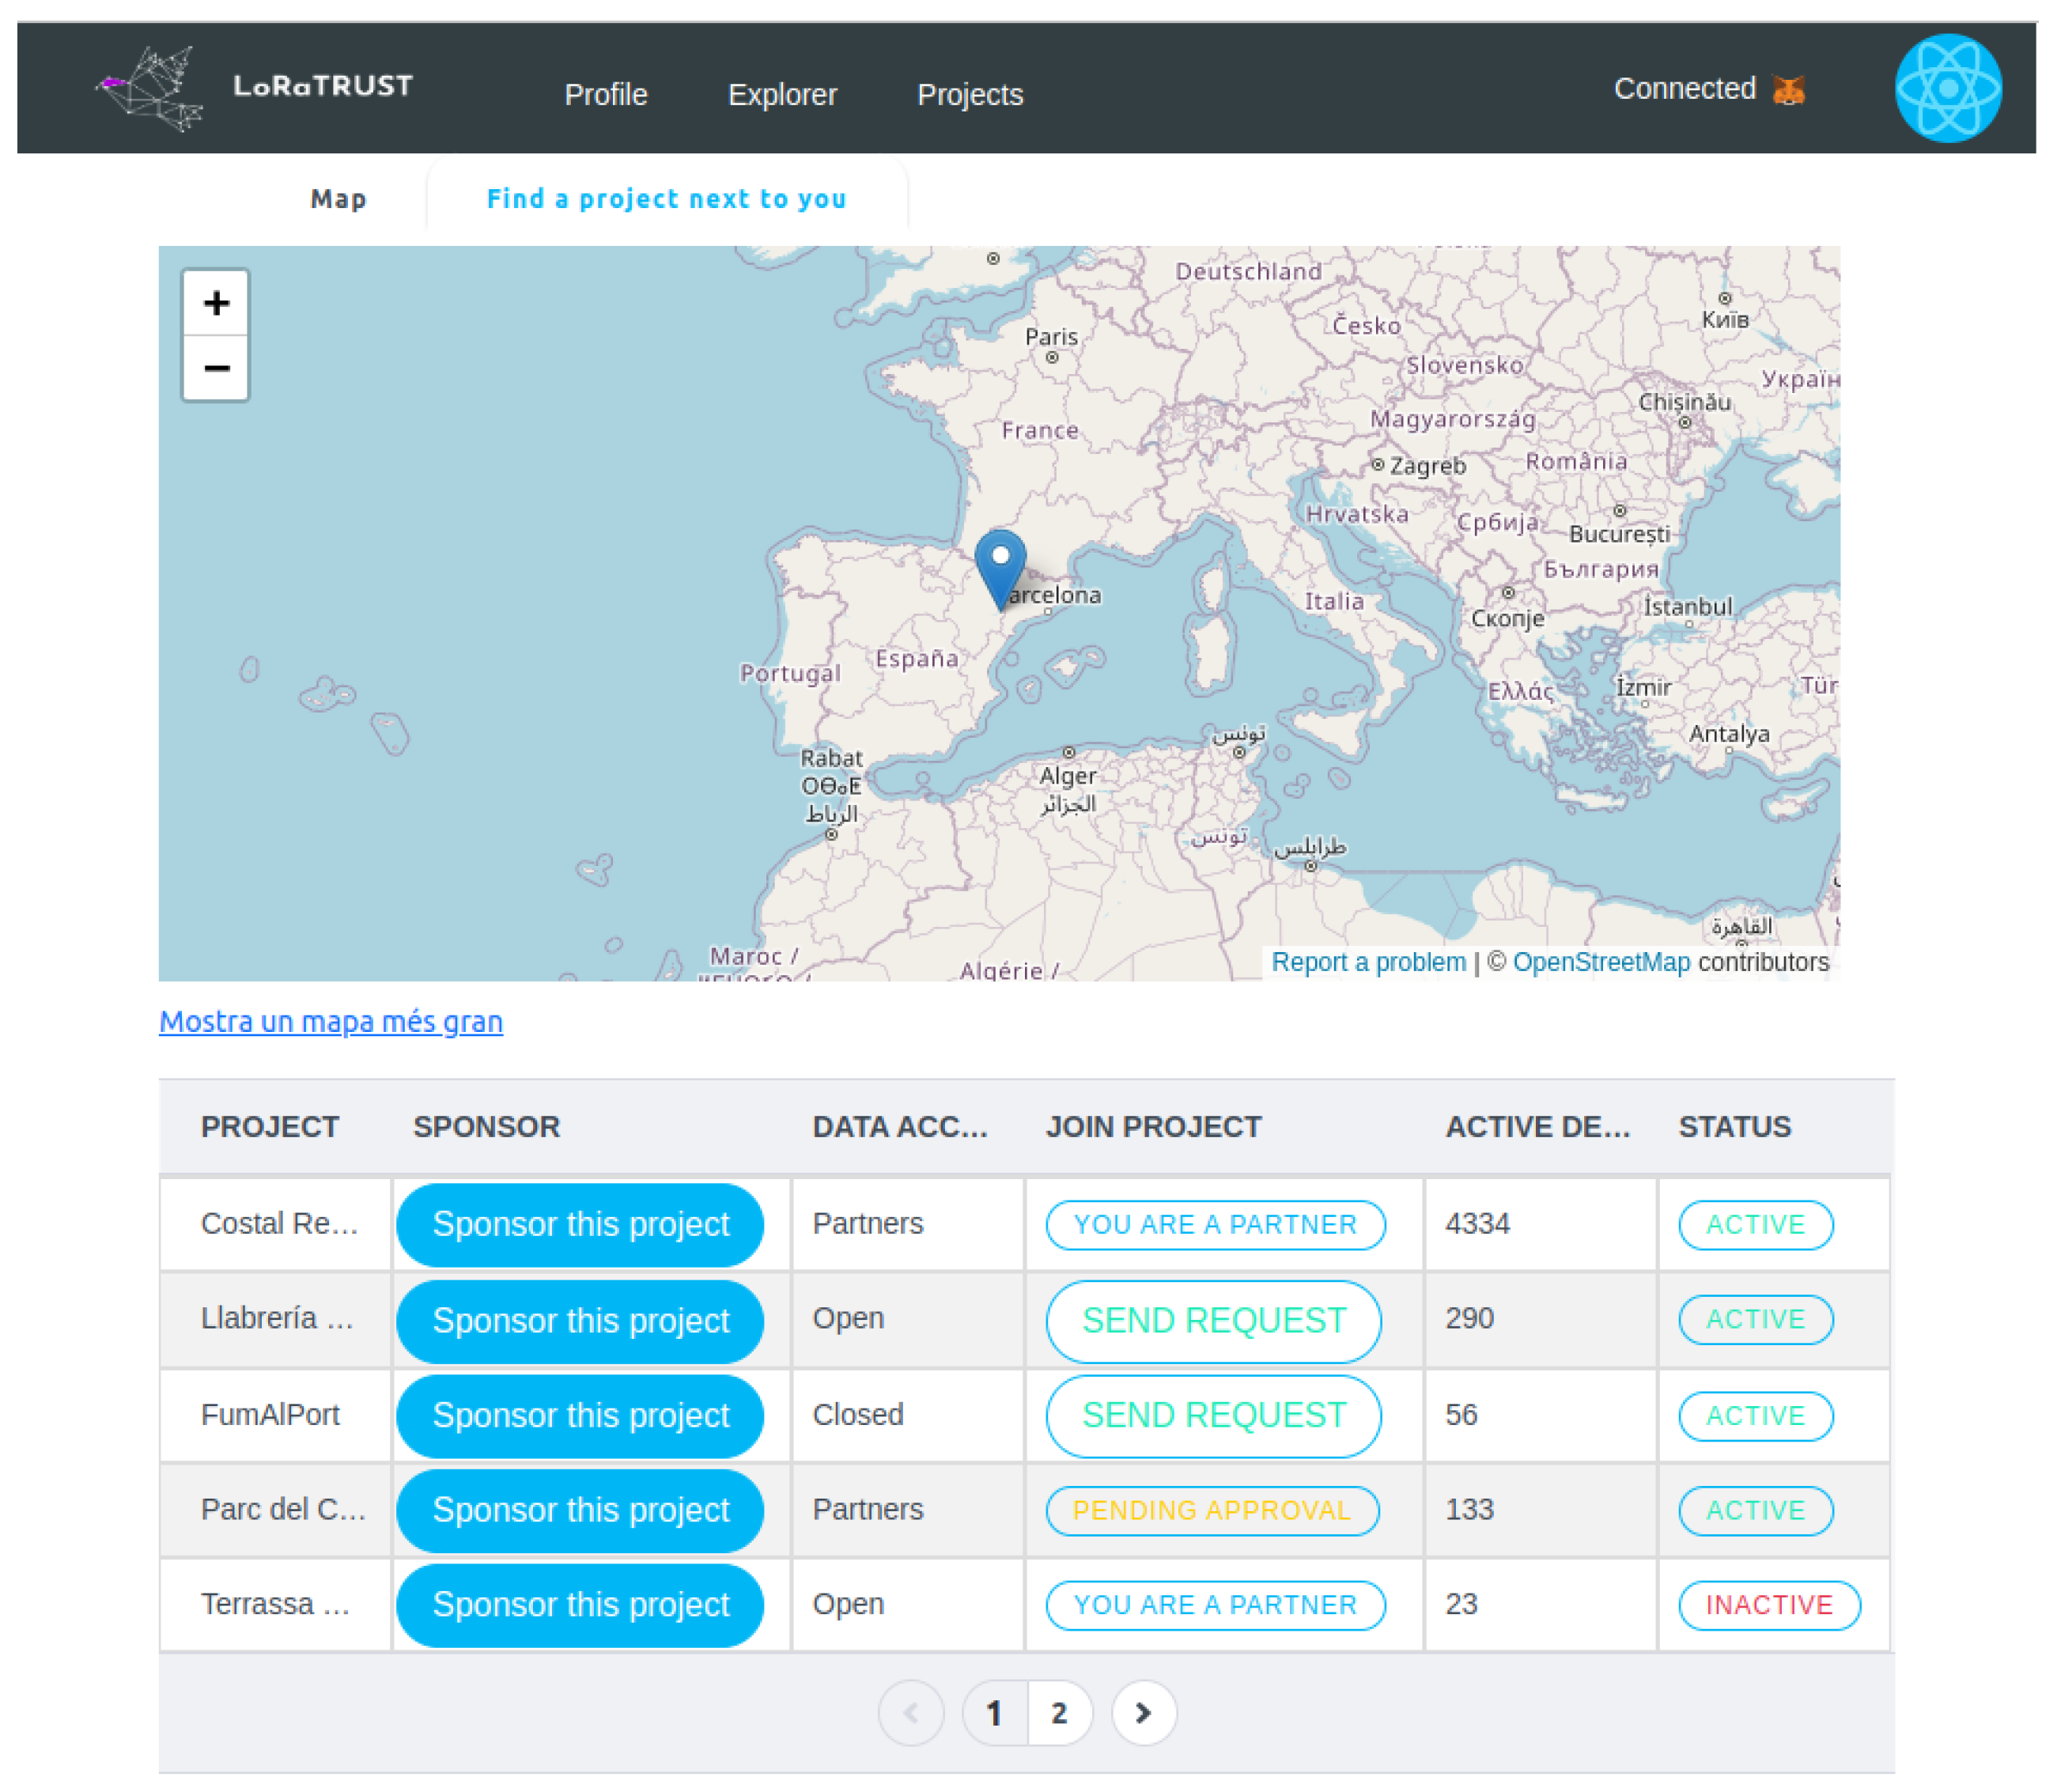This screenshot has height=1792, width=2057.
Task: Zoom out the map with minus button
Action: [x=216, y=368]
